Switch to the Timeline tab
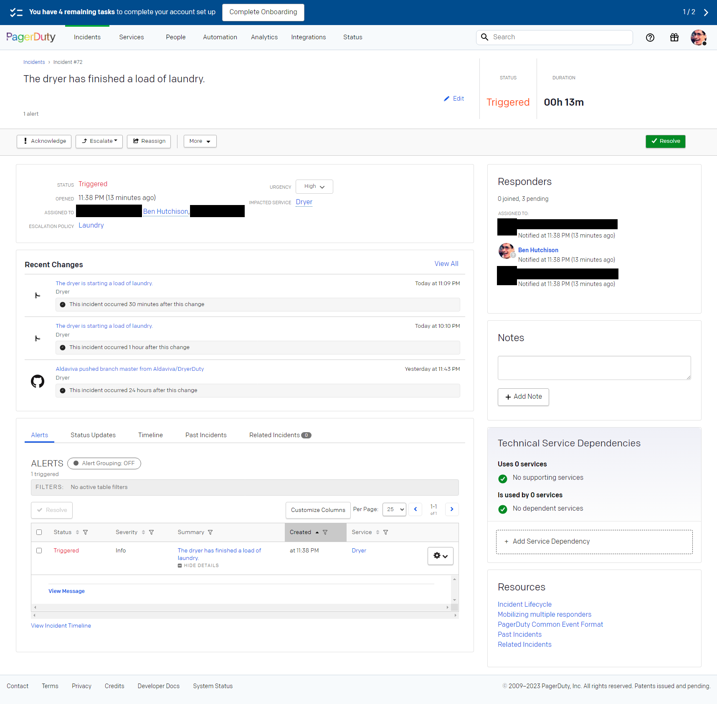717x704 pixels. pos(151,435)
